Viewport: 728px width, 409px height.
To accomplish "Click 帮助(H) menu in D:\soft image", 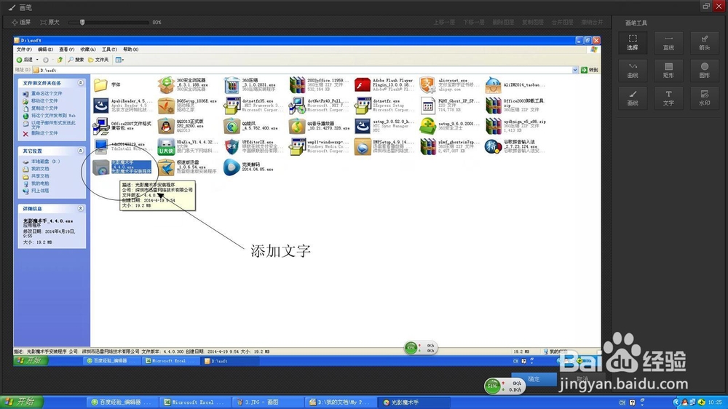I will [x=130, y=49].
